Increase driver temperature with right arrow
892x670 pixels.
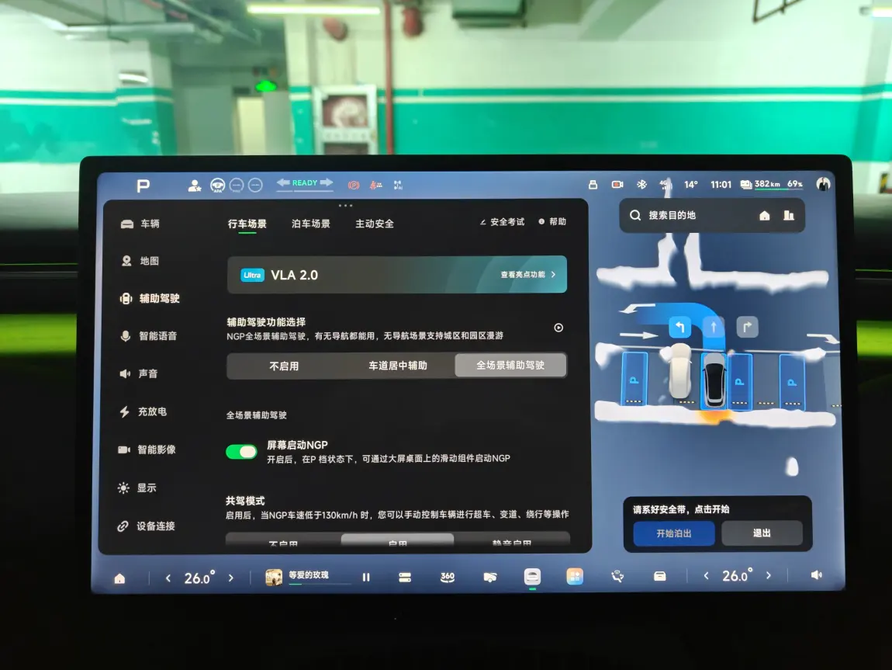click(x=230, y=578)
